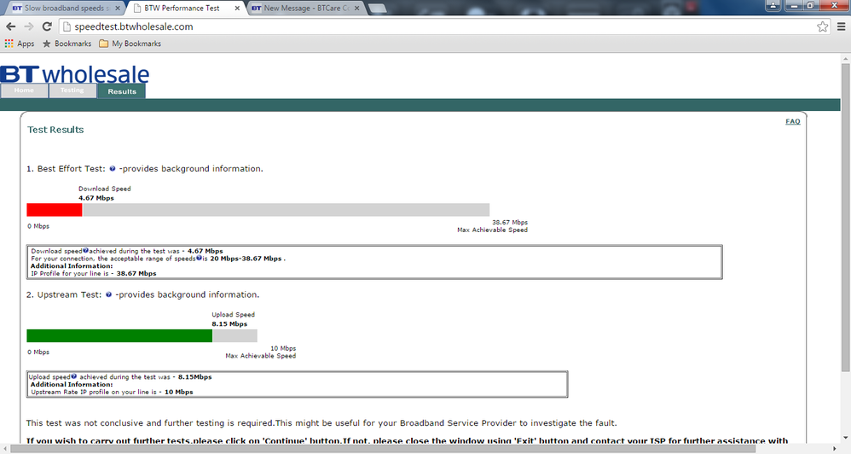Click the browser forward arrow
Viewport: 851px width, 454px height.
[x=29, y=26]
